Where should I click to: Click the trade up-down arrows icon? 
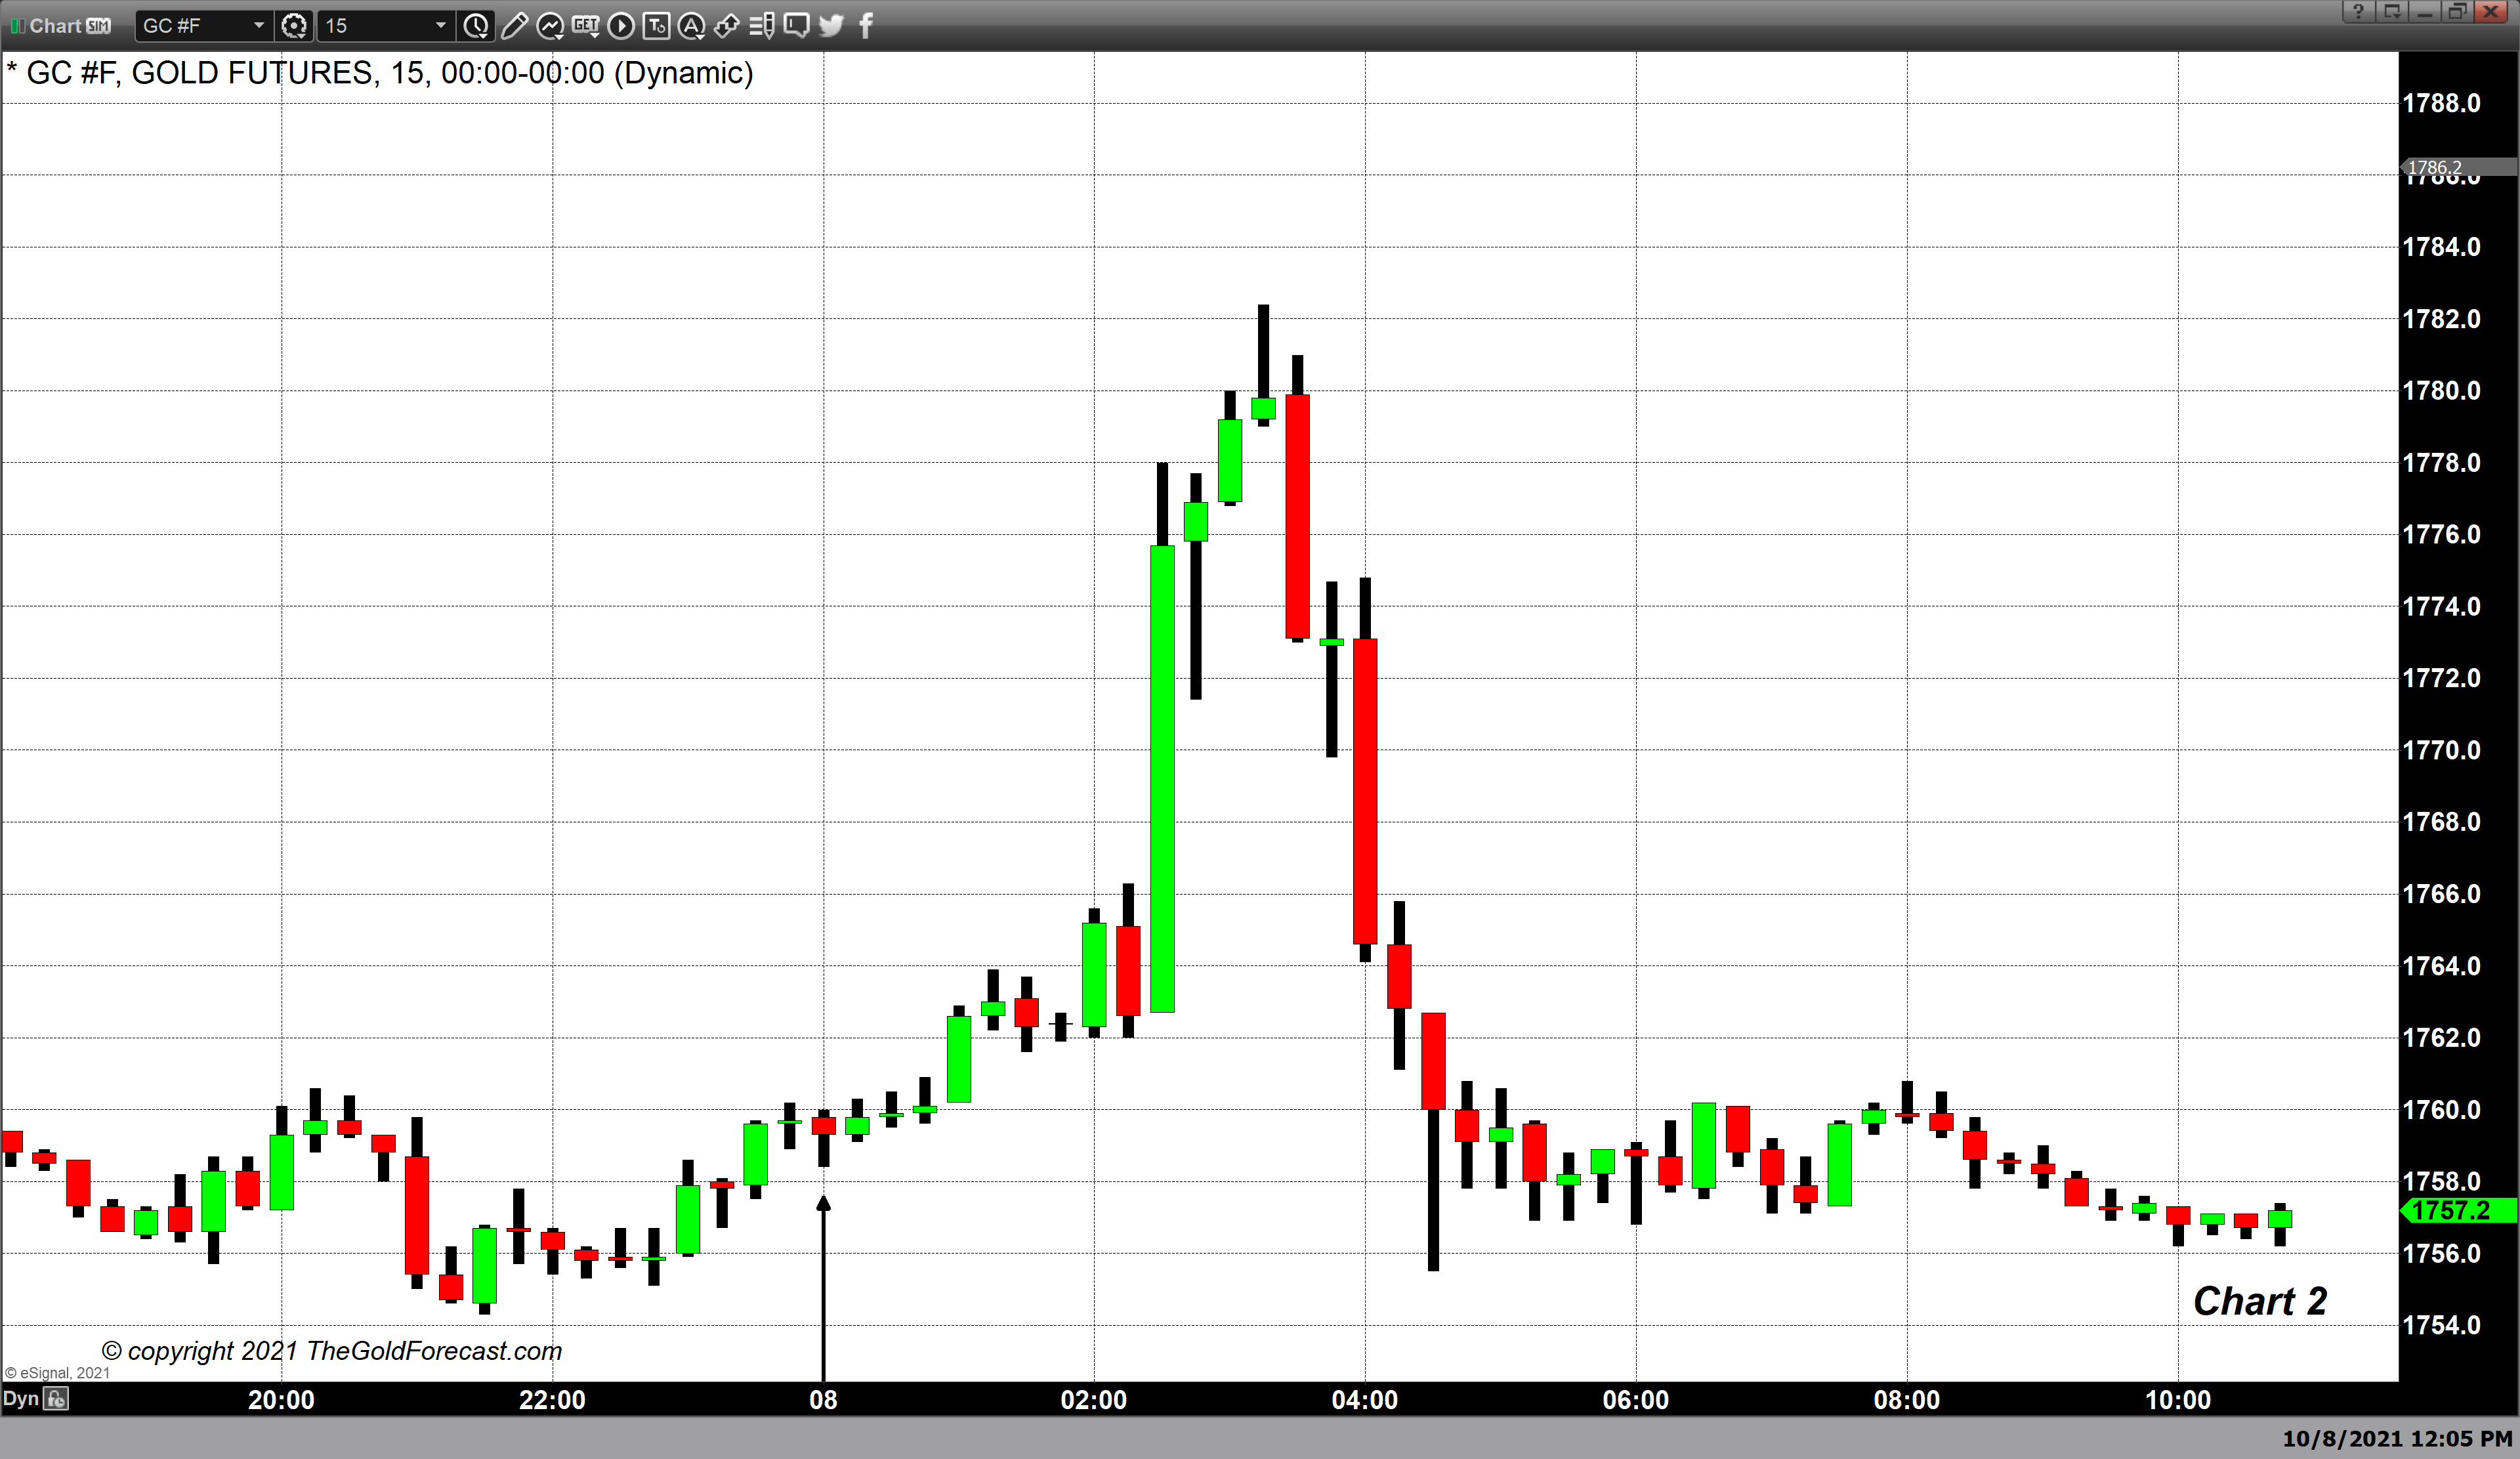pos(727,26)
